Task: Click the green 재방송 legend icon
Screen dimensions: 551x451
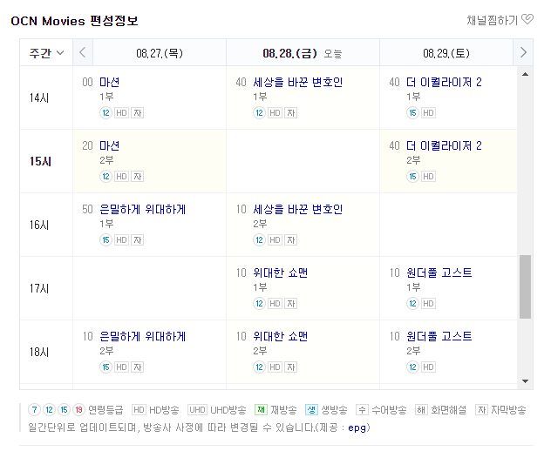Action: [261, 409]
